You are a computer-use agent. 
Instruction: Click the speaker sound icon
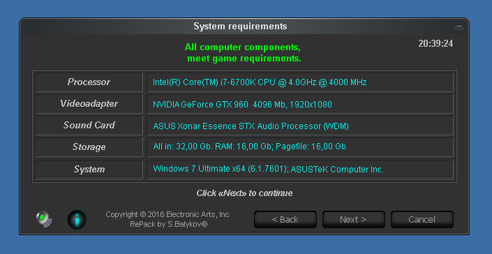(x=44, y=219)
